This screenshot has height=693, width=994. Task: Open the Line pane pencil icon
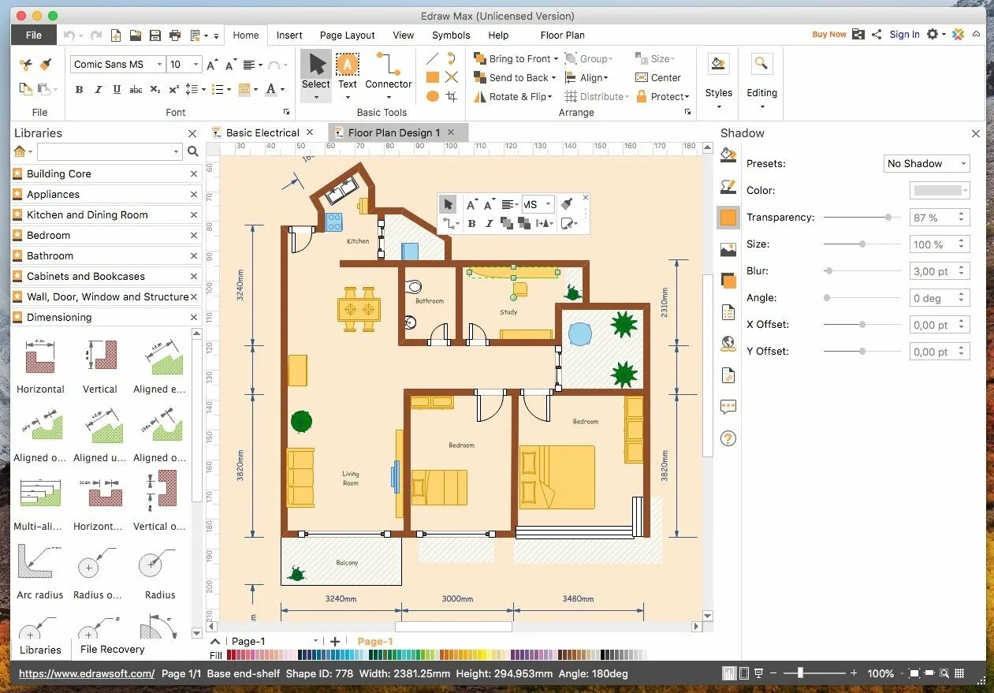(728, 187)
